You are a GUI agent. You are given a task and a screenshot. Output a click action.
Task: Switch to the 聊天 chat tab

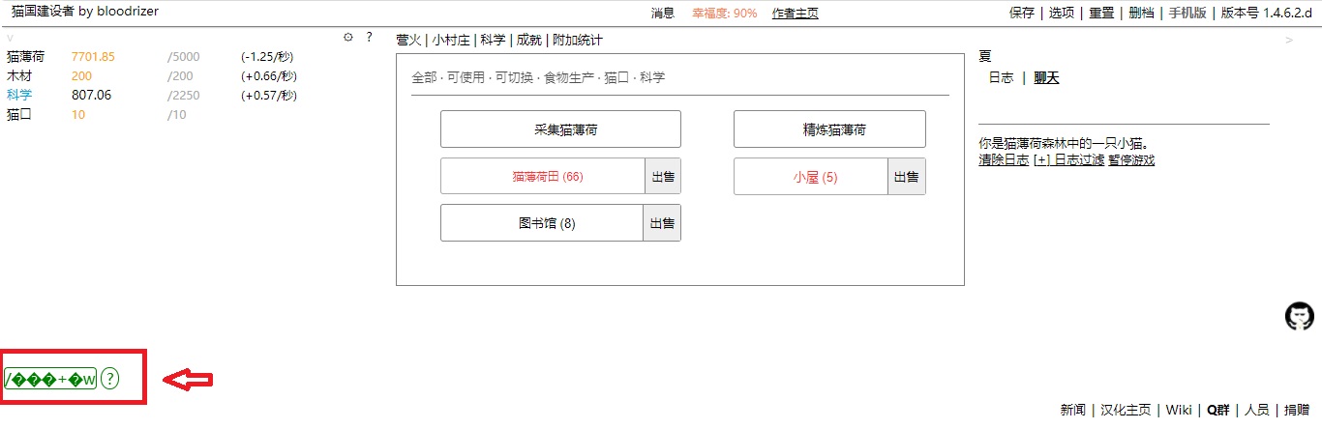point(1046,78)
